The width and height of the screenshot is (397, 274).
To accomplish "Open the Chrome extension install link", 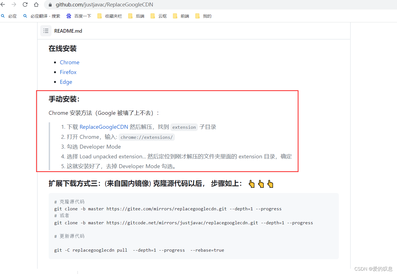I will [69, 62].
